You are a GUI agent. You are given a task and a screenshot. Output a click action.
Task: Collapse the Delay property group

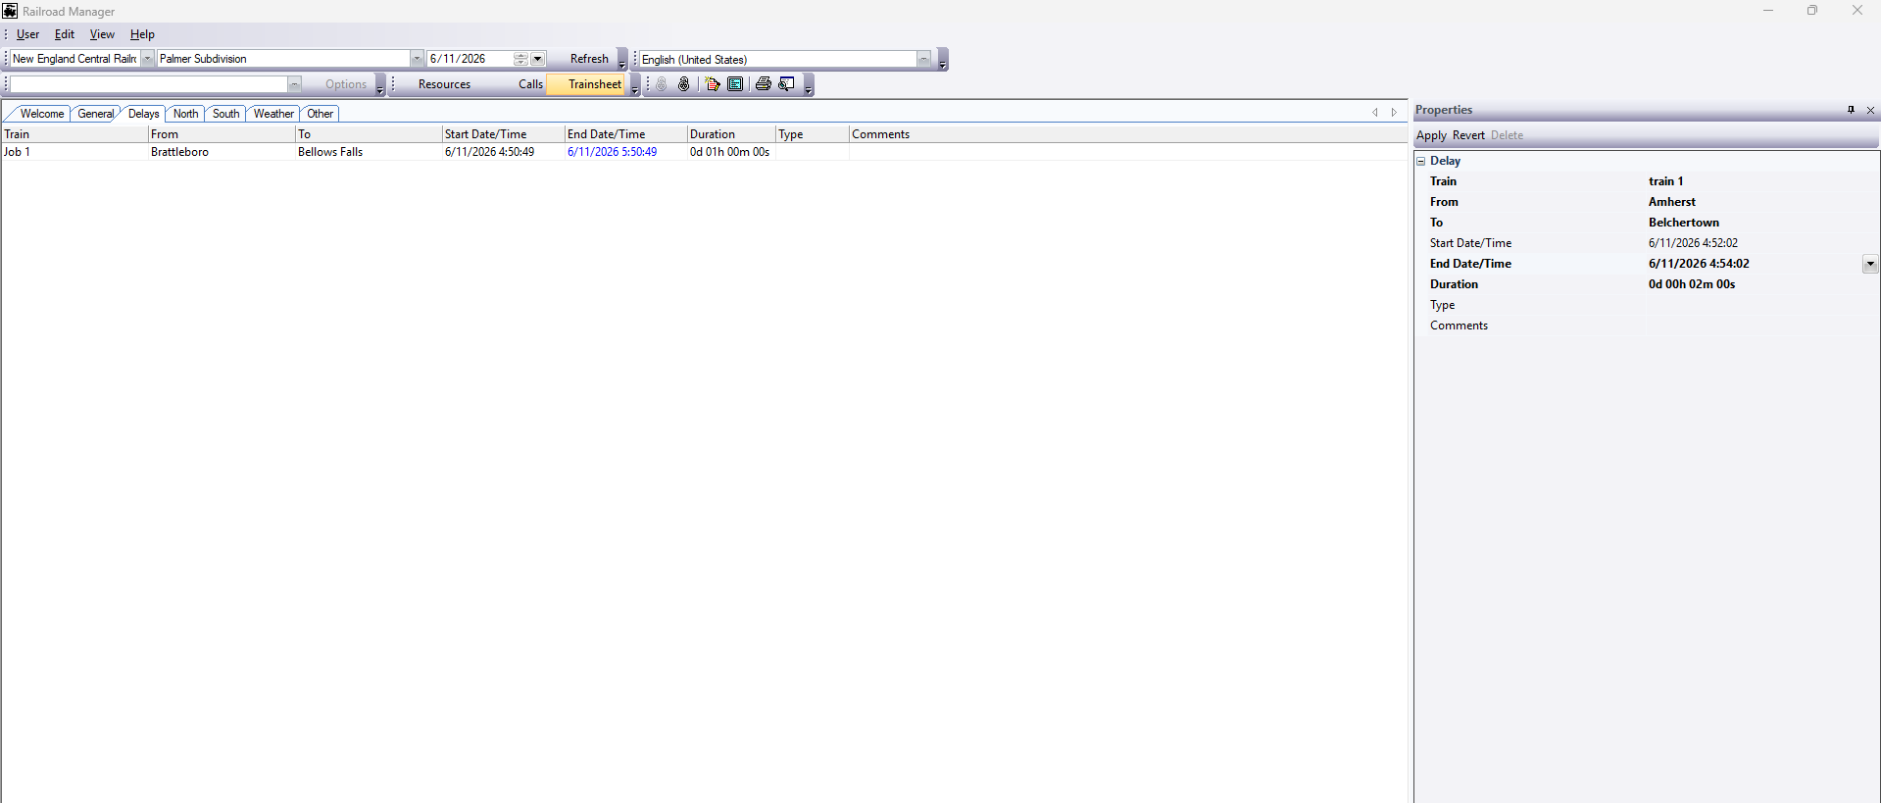click(1421, 161)
